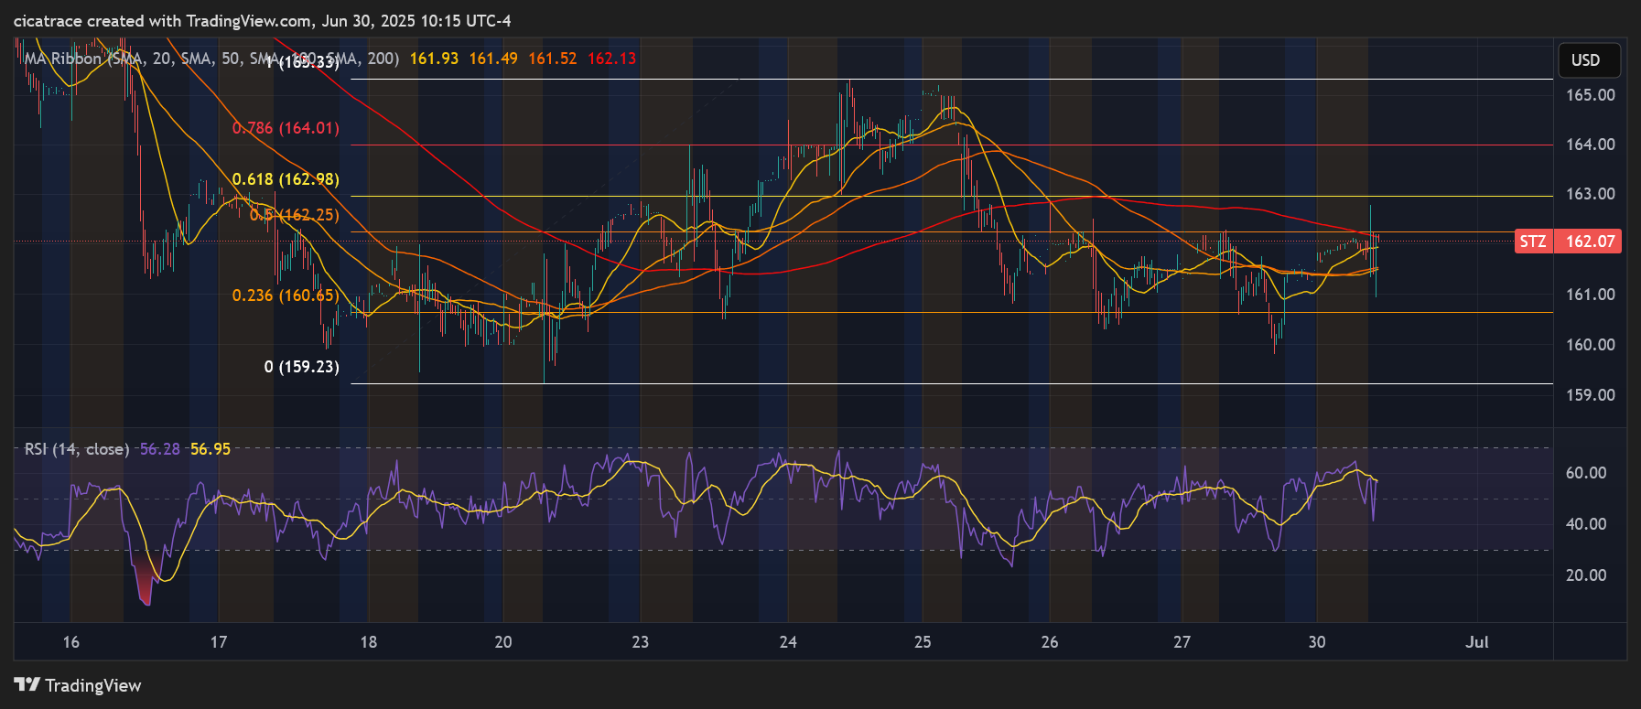Click the 164.00 price axis label
Screen dimensions: 1641x709
(x=1591, y=145)
